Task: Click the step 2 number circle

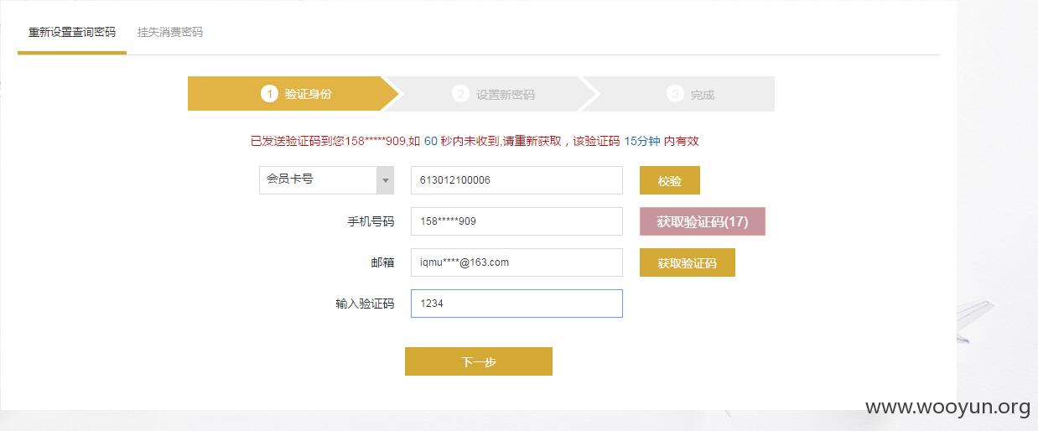Action: [460, 94]
